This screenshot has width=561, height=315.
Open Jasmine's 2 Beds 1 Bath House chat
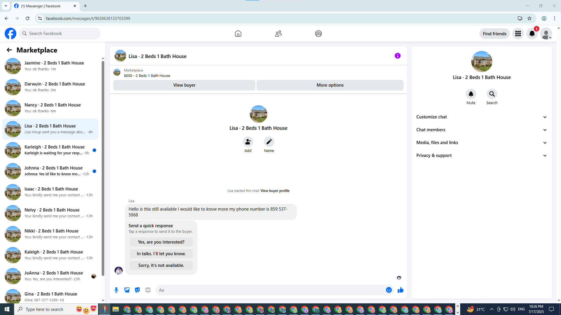point(50,66)
